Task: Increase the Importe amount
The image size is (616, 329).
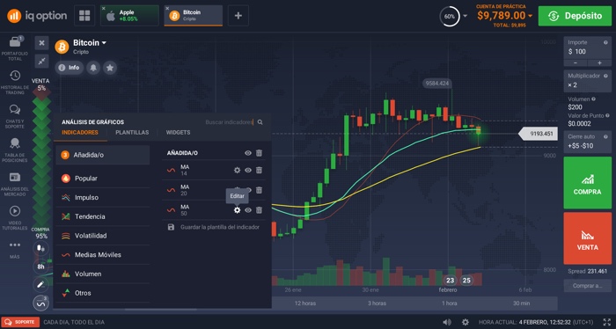Action: click(599, 62)
